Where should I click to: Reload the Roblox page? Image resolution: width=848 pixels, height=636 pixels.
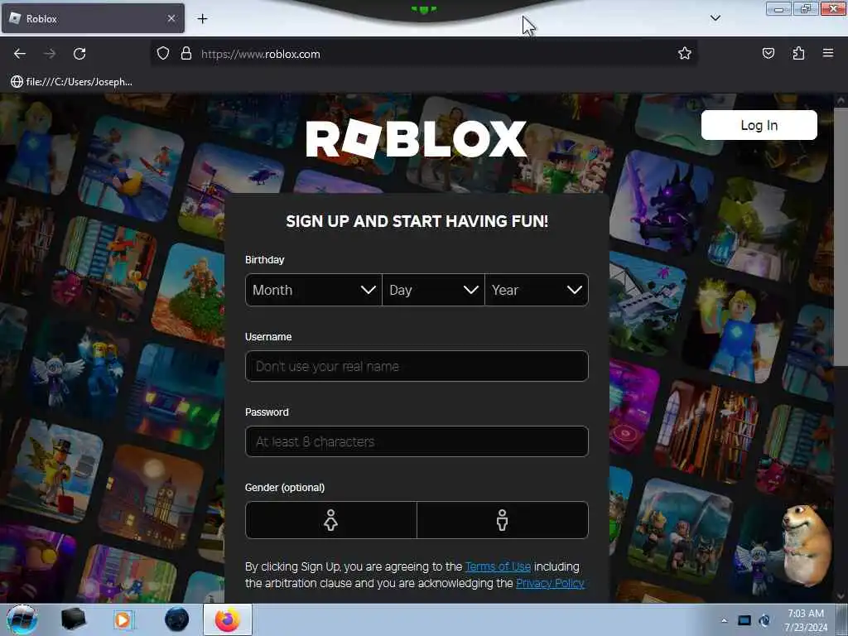[79, 54]
